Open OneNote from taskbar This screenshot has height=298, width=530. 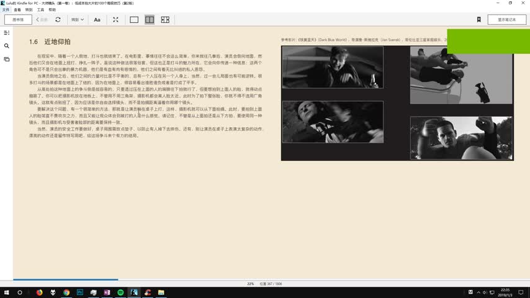[107, 292]
